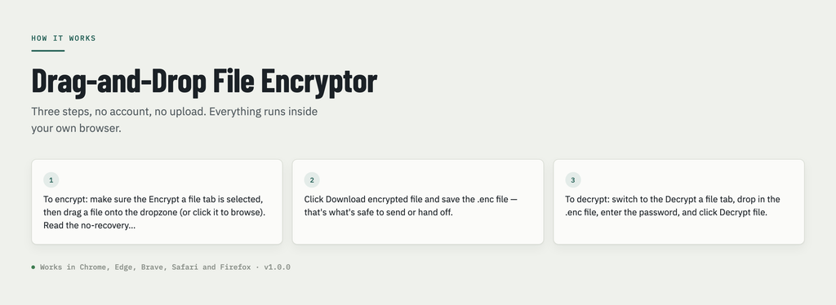Click 'Works in Chrome' browser support text
This screenshot has width=836, height=305.
coord(73,267)
